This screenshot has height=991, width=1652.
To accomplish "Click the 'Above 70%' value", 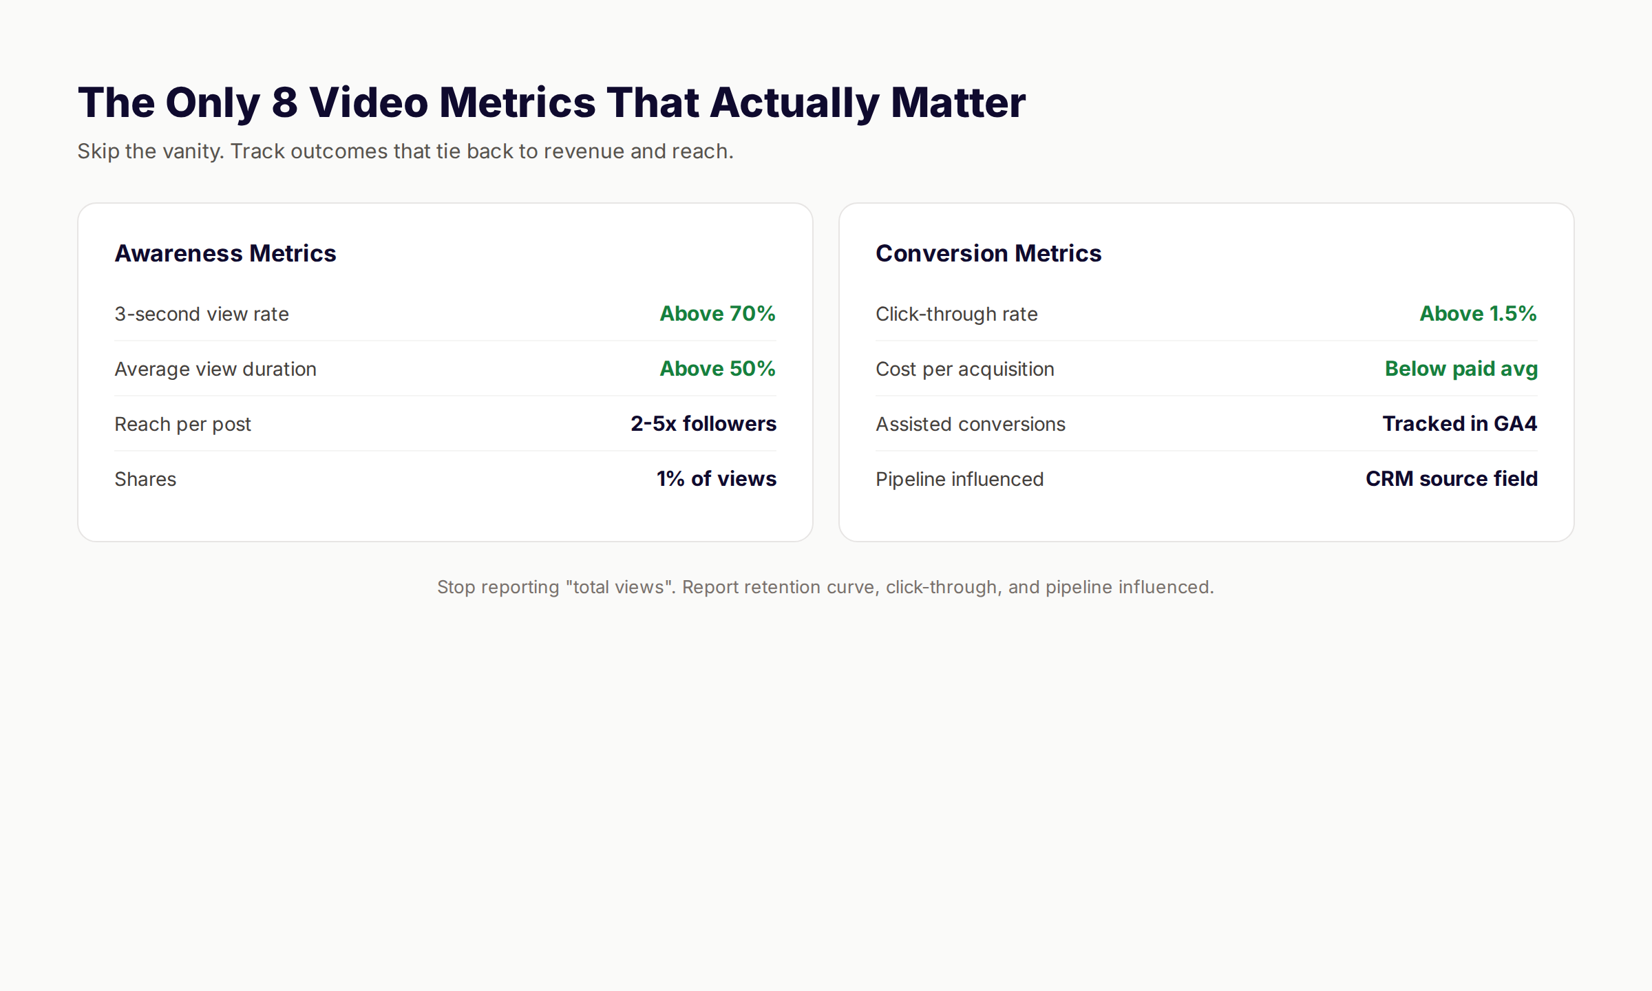I will (717, 314).
